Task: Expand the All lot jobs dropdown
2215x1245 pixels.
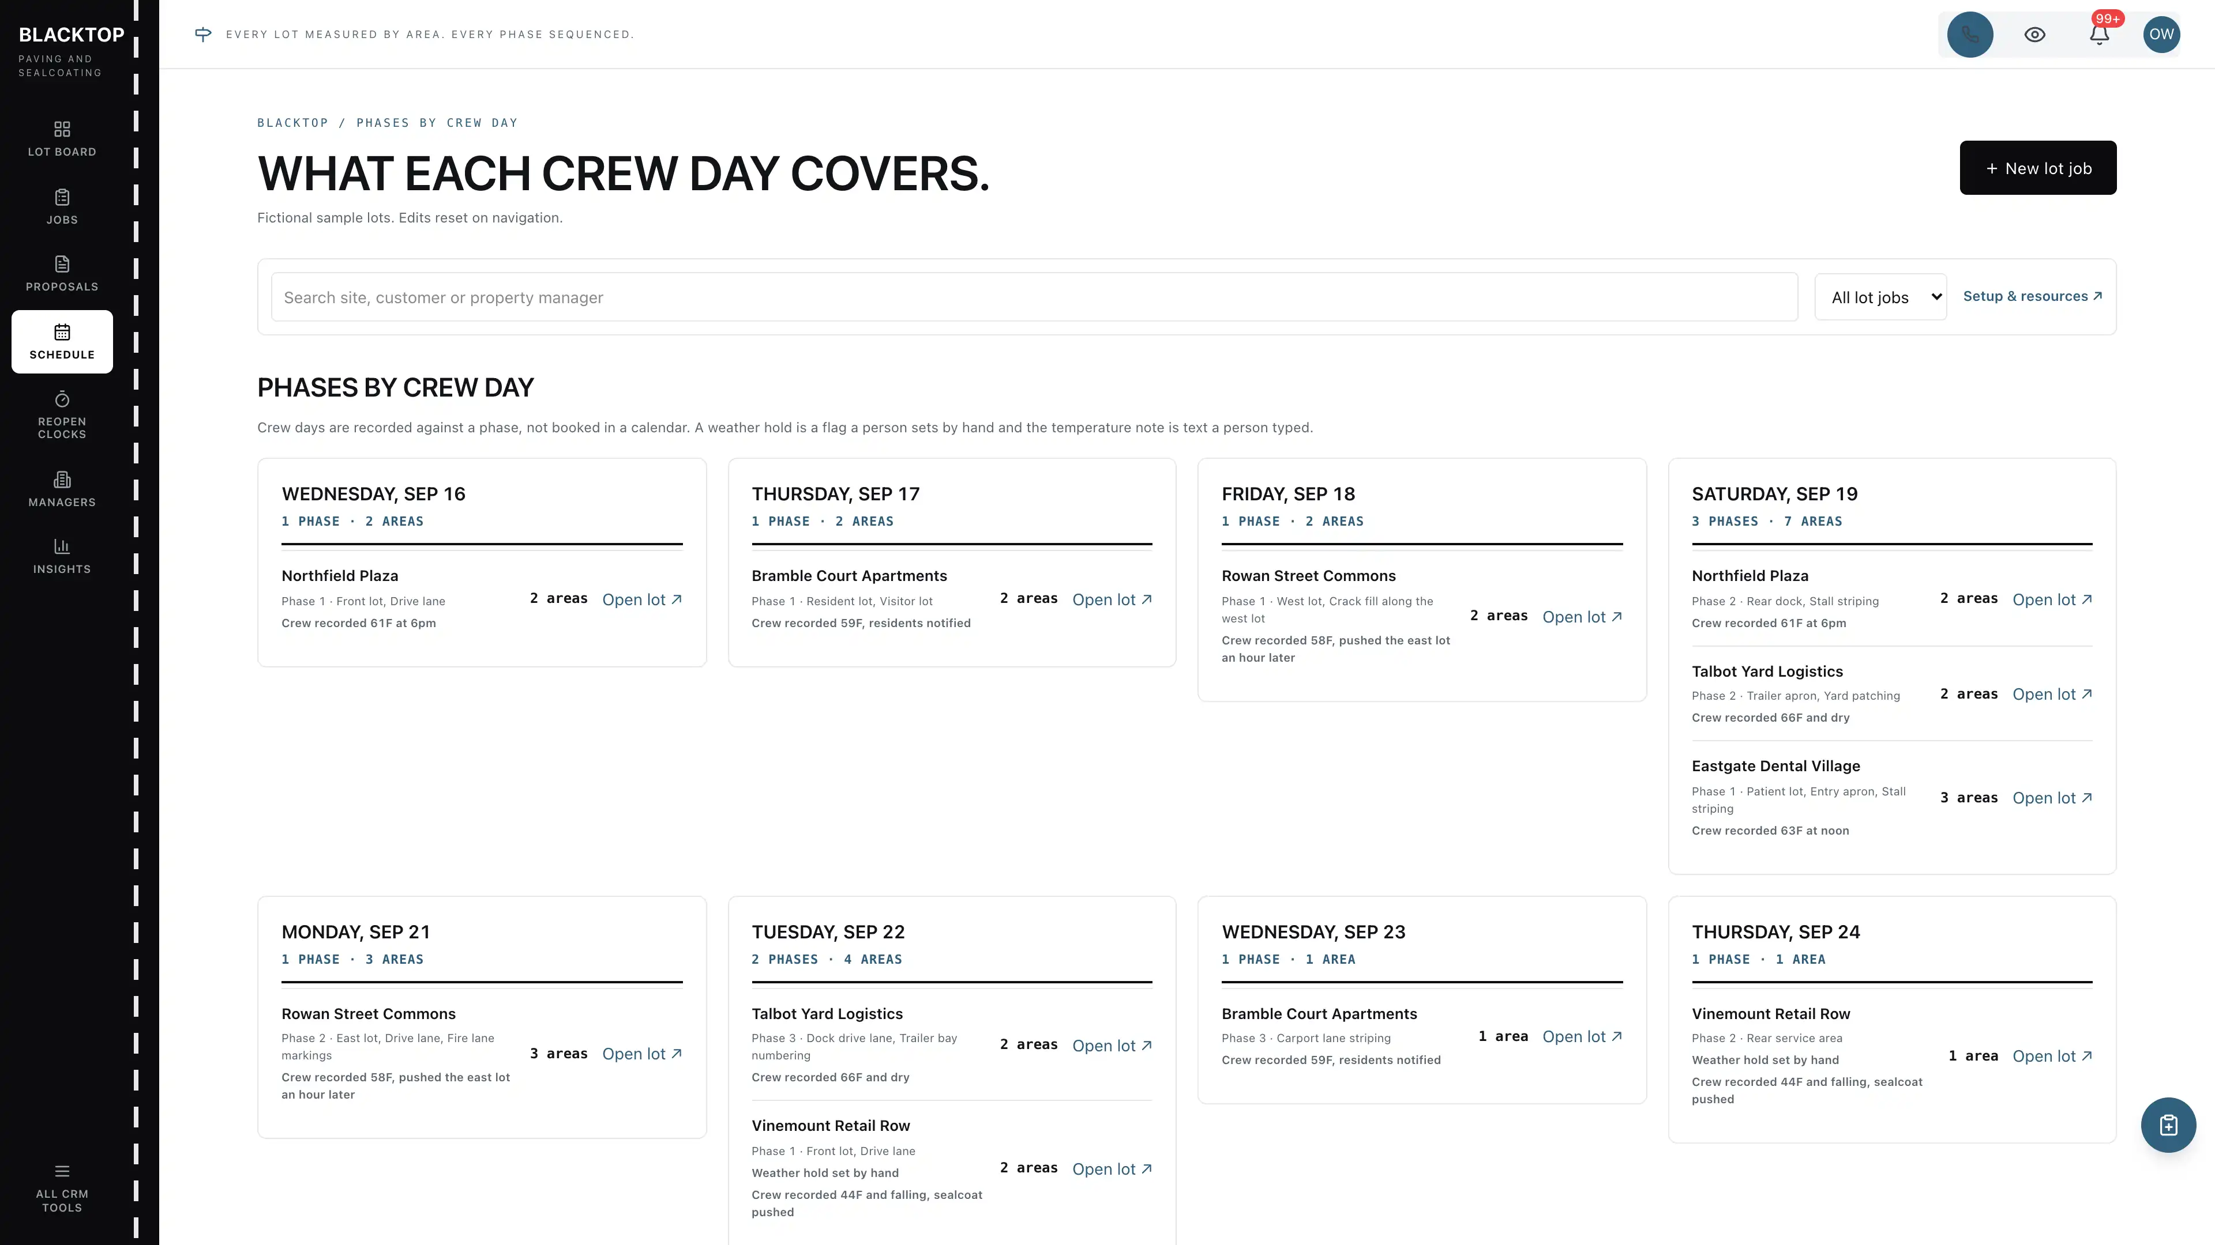Action: pyautogui.click(x=1880, y=297)
